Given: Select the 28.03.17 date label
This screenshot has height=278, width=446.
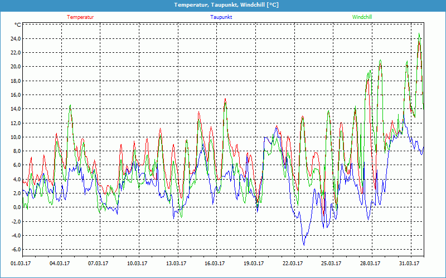Looking at the screenshot, I should click(370, 264).
